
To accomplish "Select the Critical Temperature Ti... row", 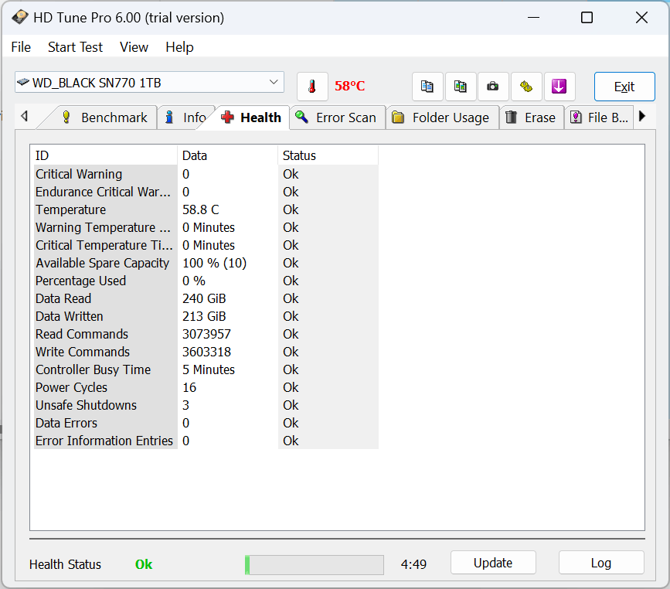I will pos(206,245).
